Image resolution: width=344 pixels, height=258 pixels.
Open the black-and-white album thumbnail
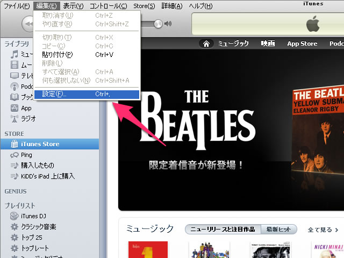click(x=270, y=249)
